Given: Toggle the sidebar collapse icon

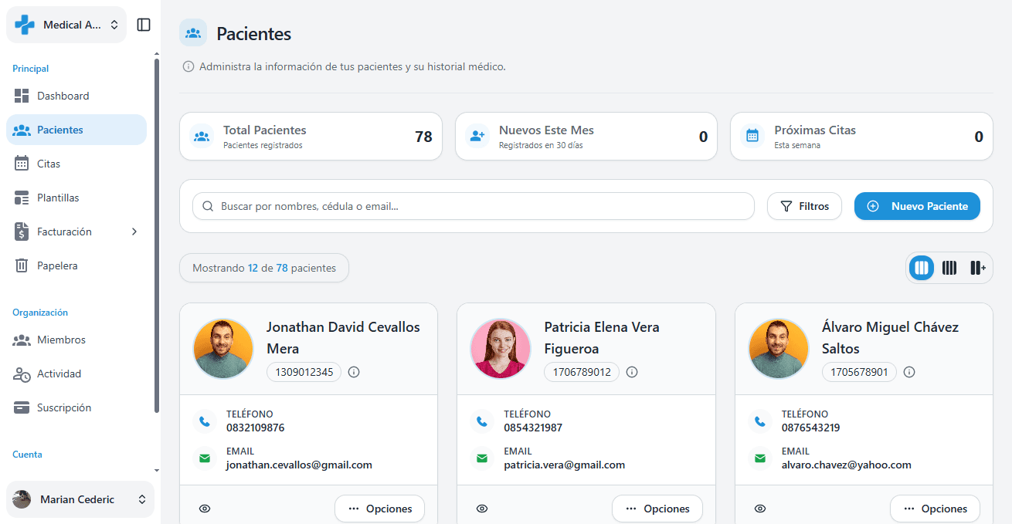Looking at the screenshot, I should point(144,25).
